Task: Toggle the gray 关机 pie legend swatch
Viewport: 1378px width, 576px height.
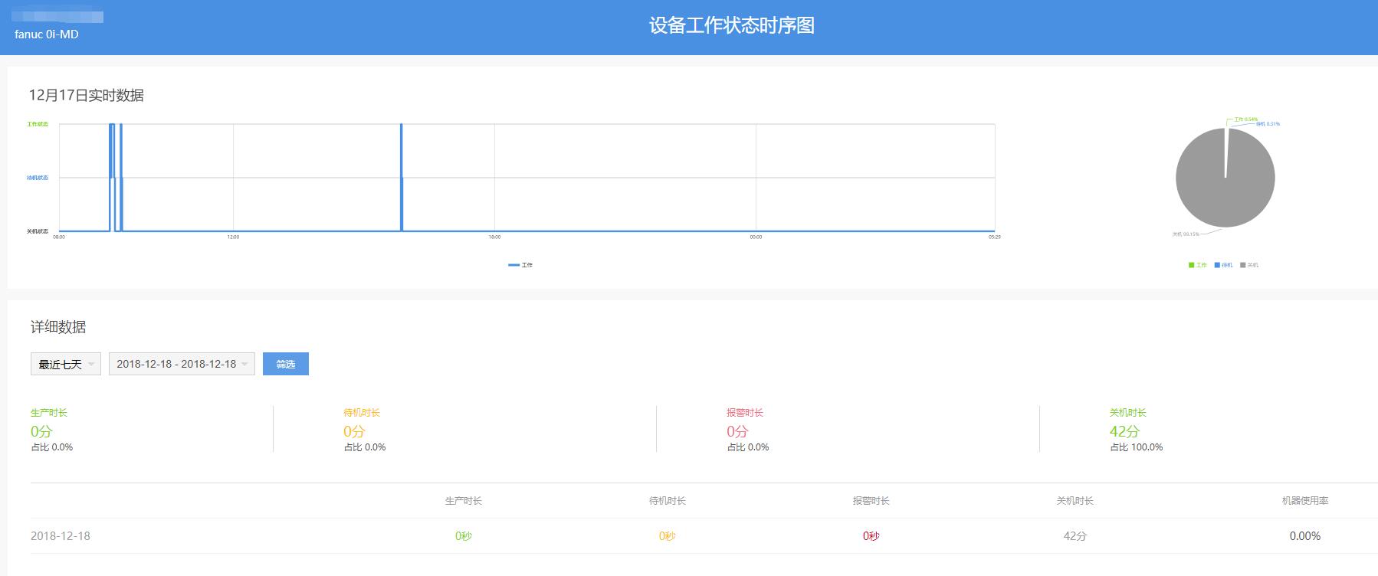Action: (1243, 265)
